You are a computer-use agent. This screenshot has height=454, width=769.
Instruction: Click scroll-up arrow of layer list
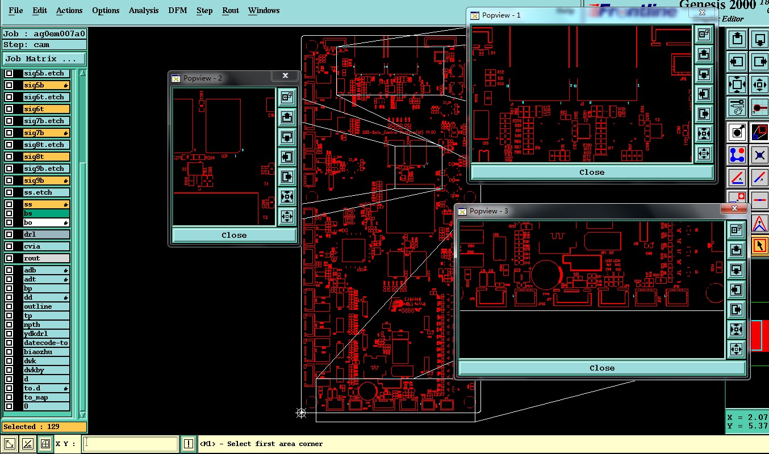83,73
